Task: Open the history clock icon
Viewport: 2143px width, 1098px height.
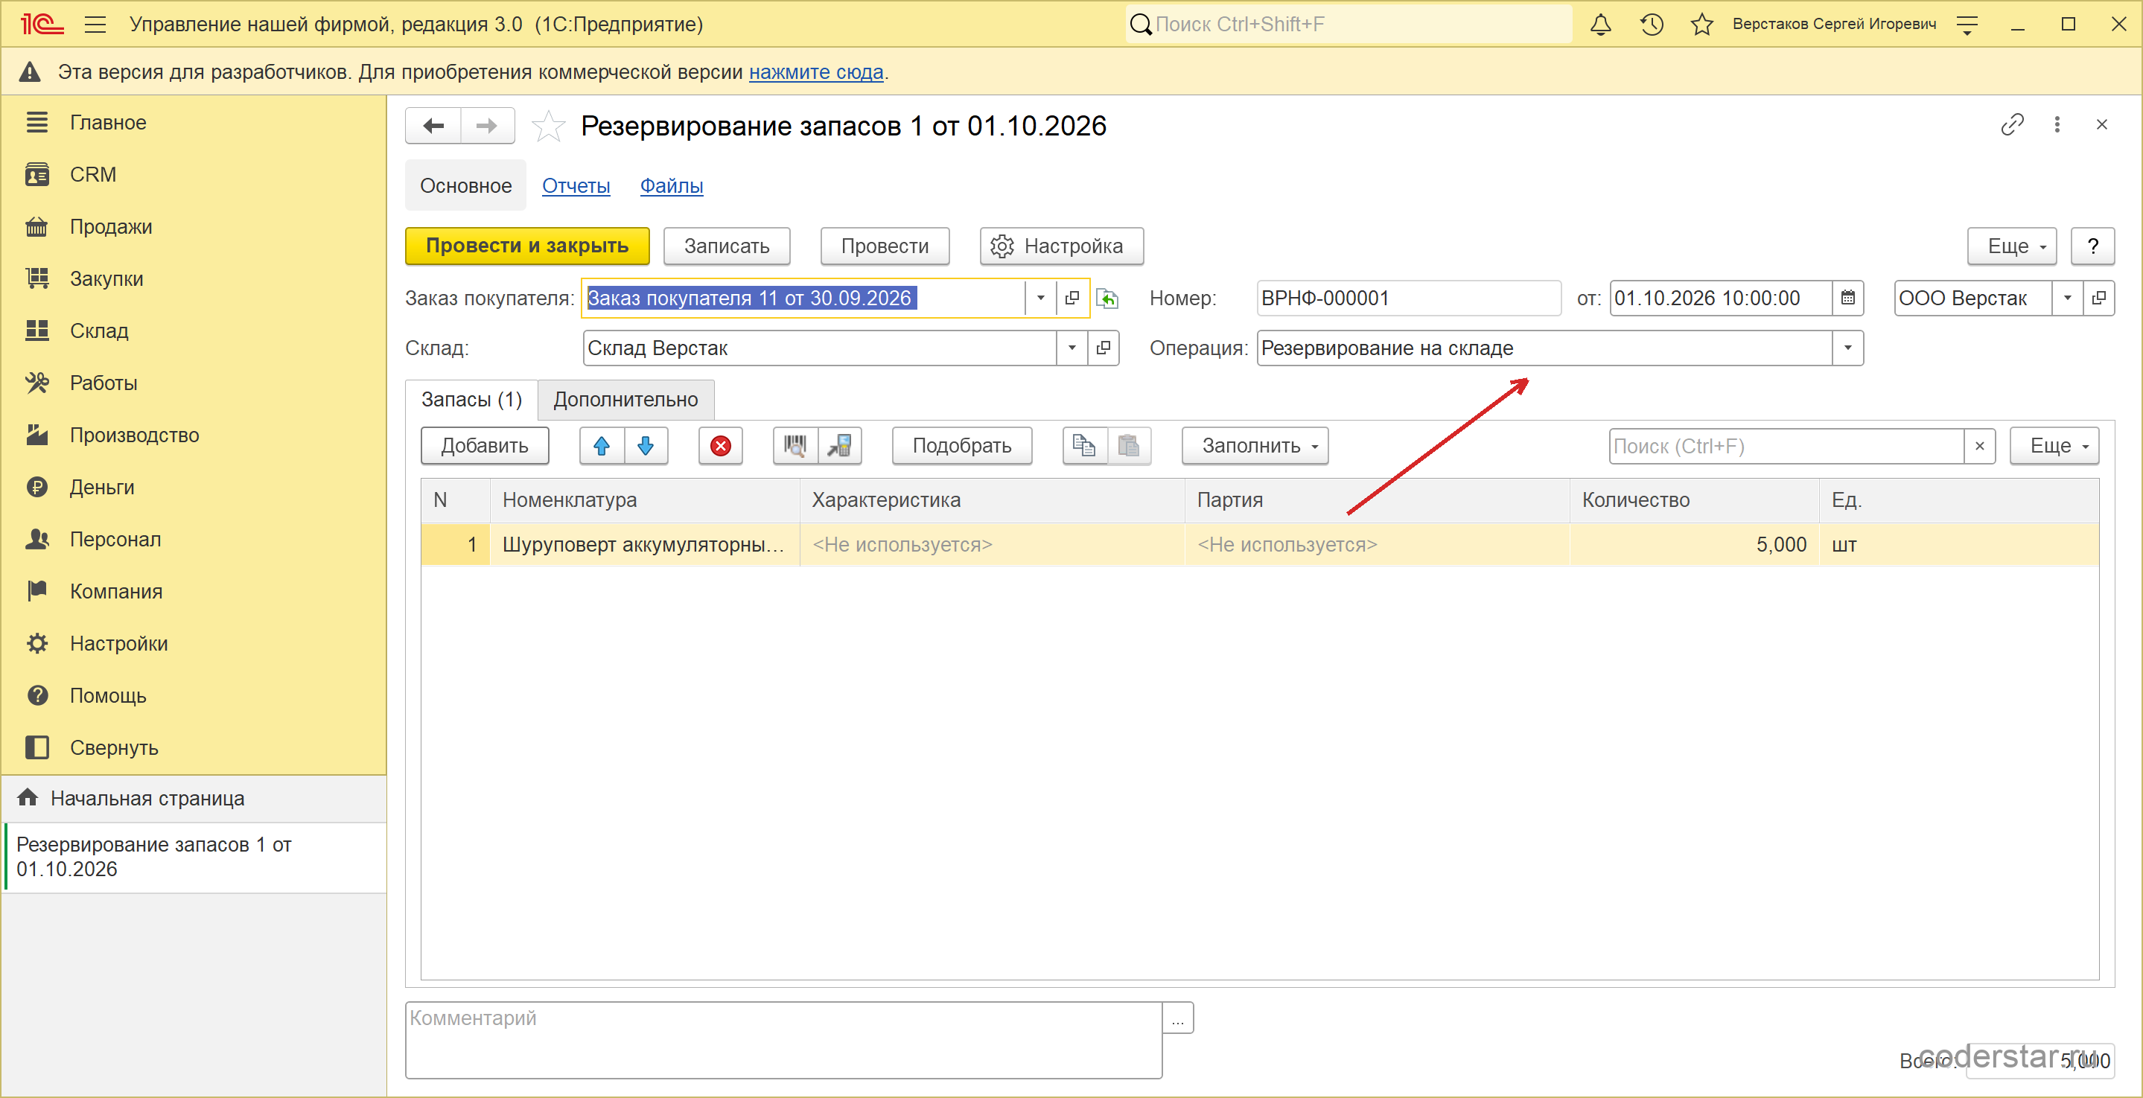Action: click(x=1652, y=24)
